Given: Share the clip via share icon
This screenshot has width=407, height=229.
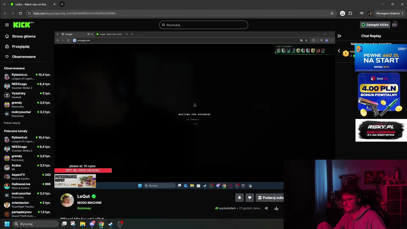Looking at the screenshot, I should coord(266,208).
